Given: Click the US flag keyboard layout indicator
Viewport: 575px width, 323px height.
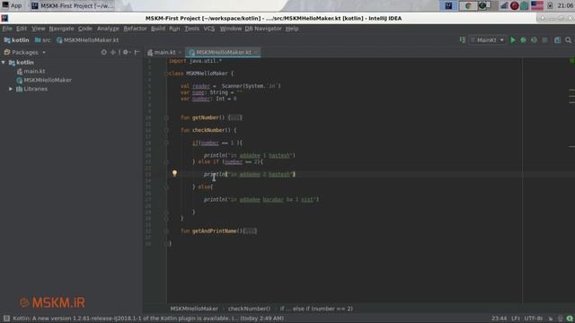Looking at the screenshot, I should [x=537, y=5].
